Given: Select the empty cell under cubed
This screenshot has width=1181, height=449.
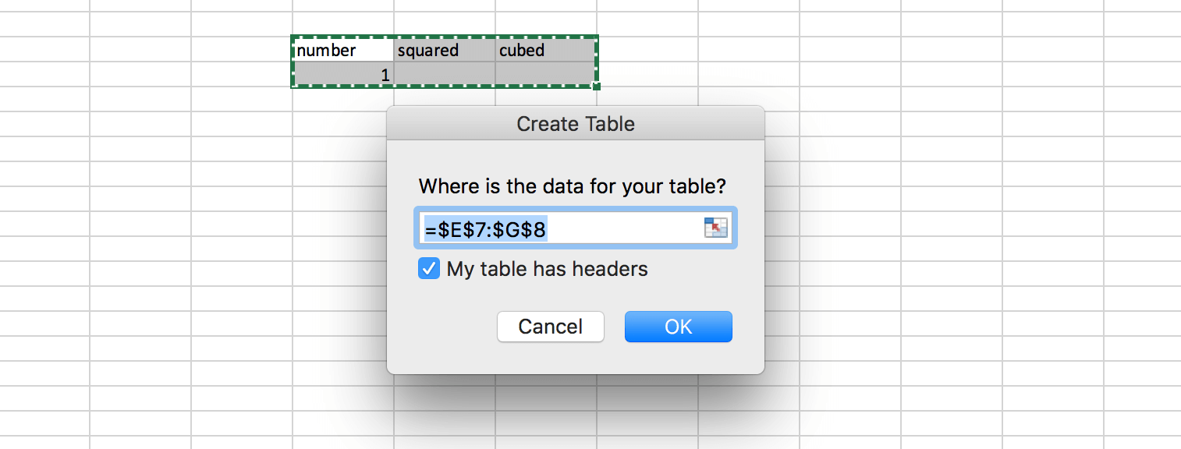Looking at the screenshot, I should (546, 75).
